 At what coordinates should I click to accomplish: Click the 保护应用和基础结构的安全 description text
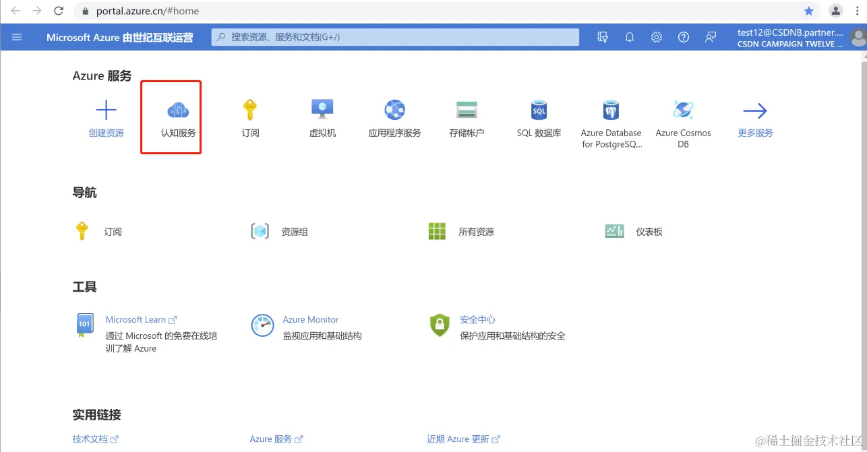512,335
